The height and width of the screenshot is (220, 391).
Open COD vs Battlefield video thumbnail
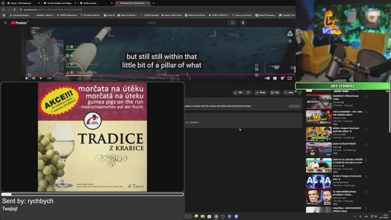point(319,117)
